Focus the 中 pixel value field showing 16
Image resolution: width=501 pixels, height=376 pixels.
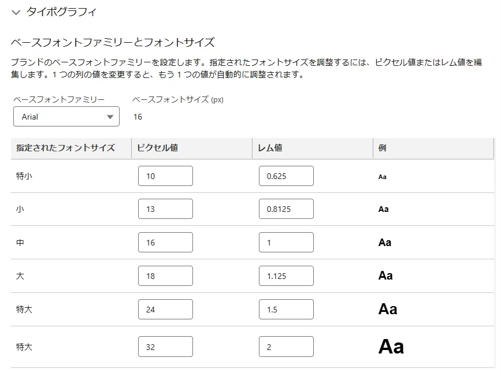(165, 243)
